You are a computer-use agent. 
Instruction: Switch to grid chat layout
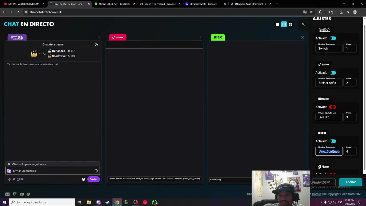pyautogui.click(x=291, y=24)
